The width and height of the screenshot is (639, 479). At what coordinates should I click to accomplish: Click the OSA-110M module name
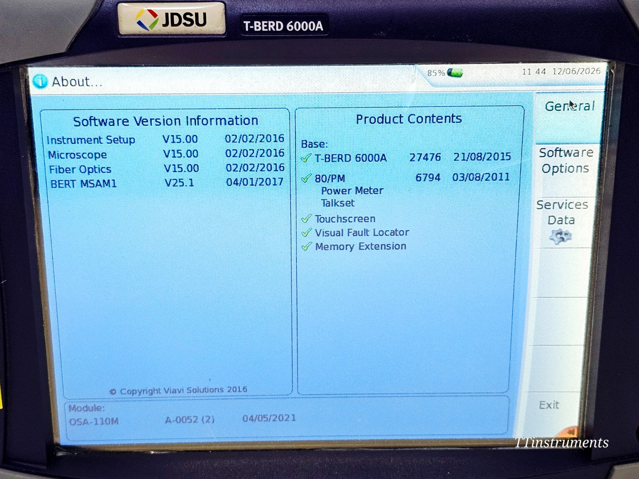pos(94,421)
